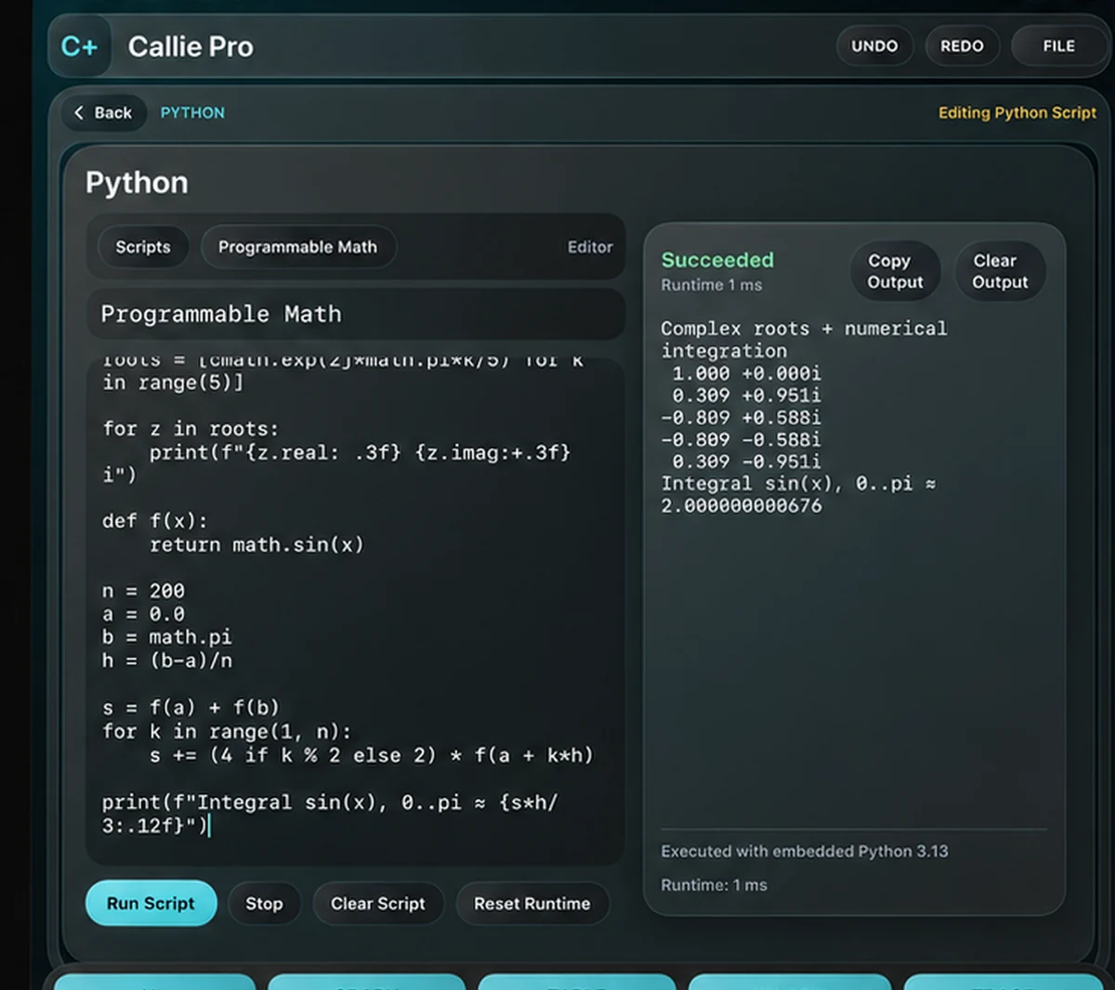Click the 'b = math.pi' code line
Viewport: 1115px width, 990px height.
pos(167,637)
